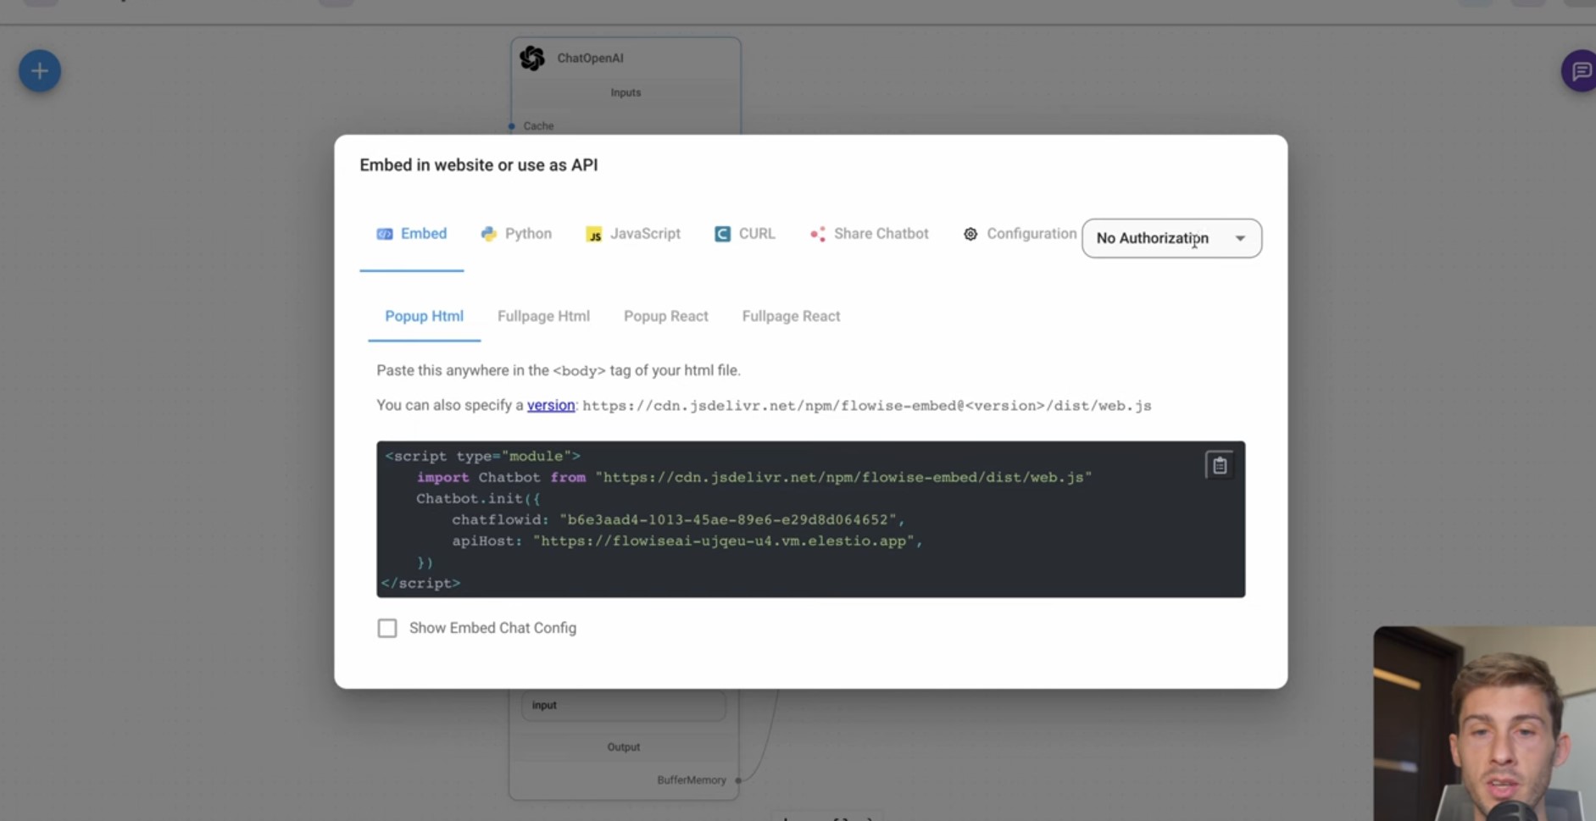Click the closing script tag line
The image size is (1596, 821).
420,583
